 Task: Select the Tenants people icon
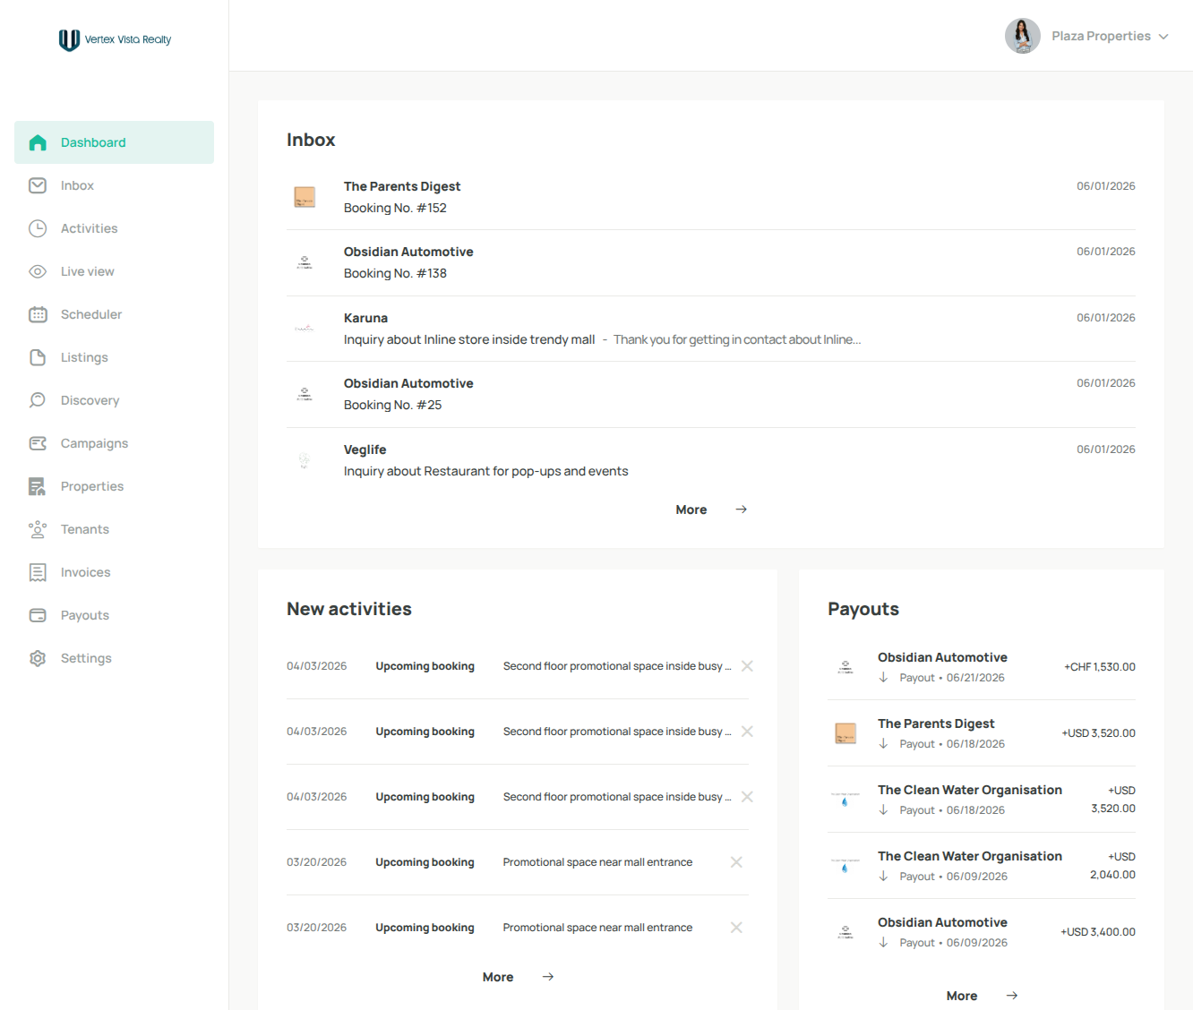click(x=38, y=529)
